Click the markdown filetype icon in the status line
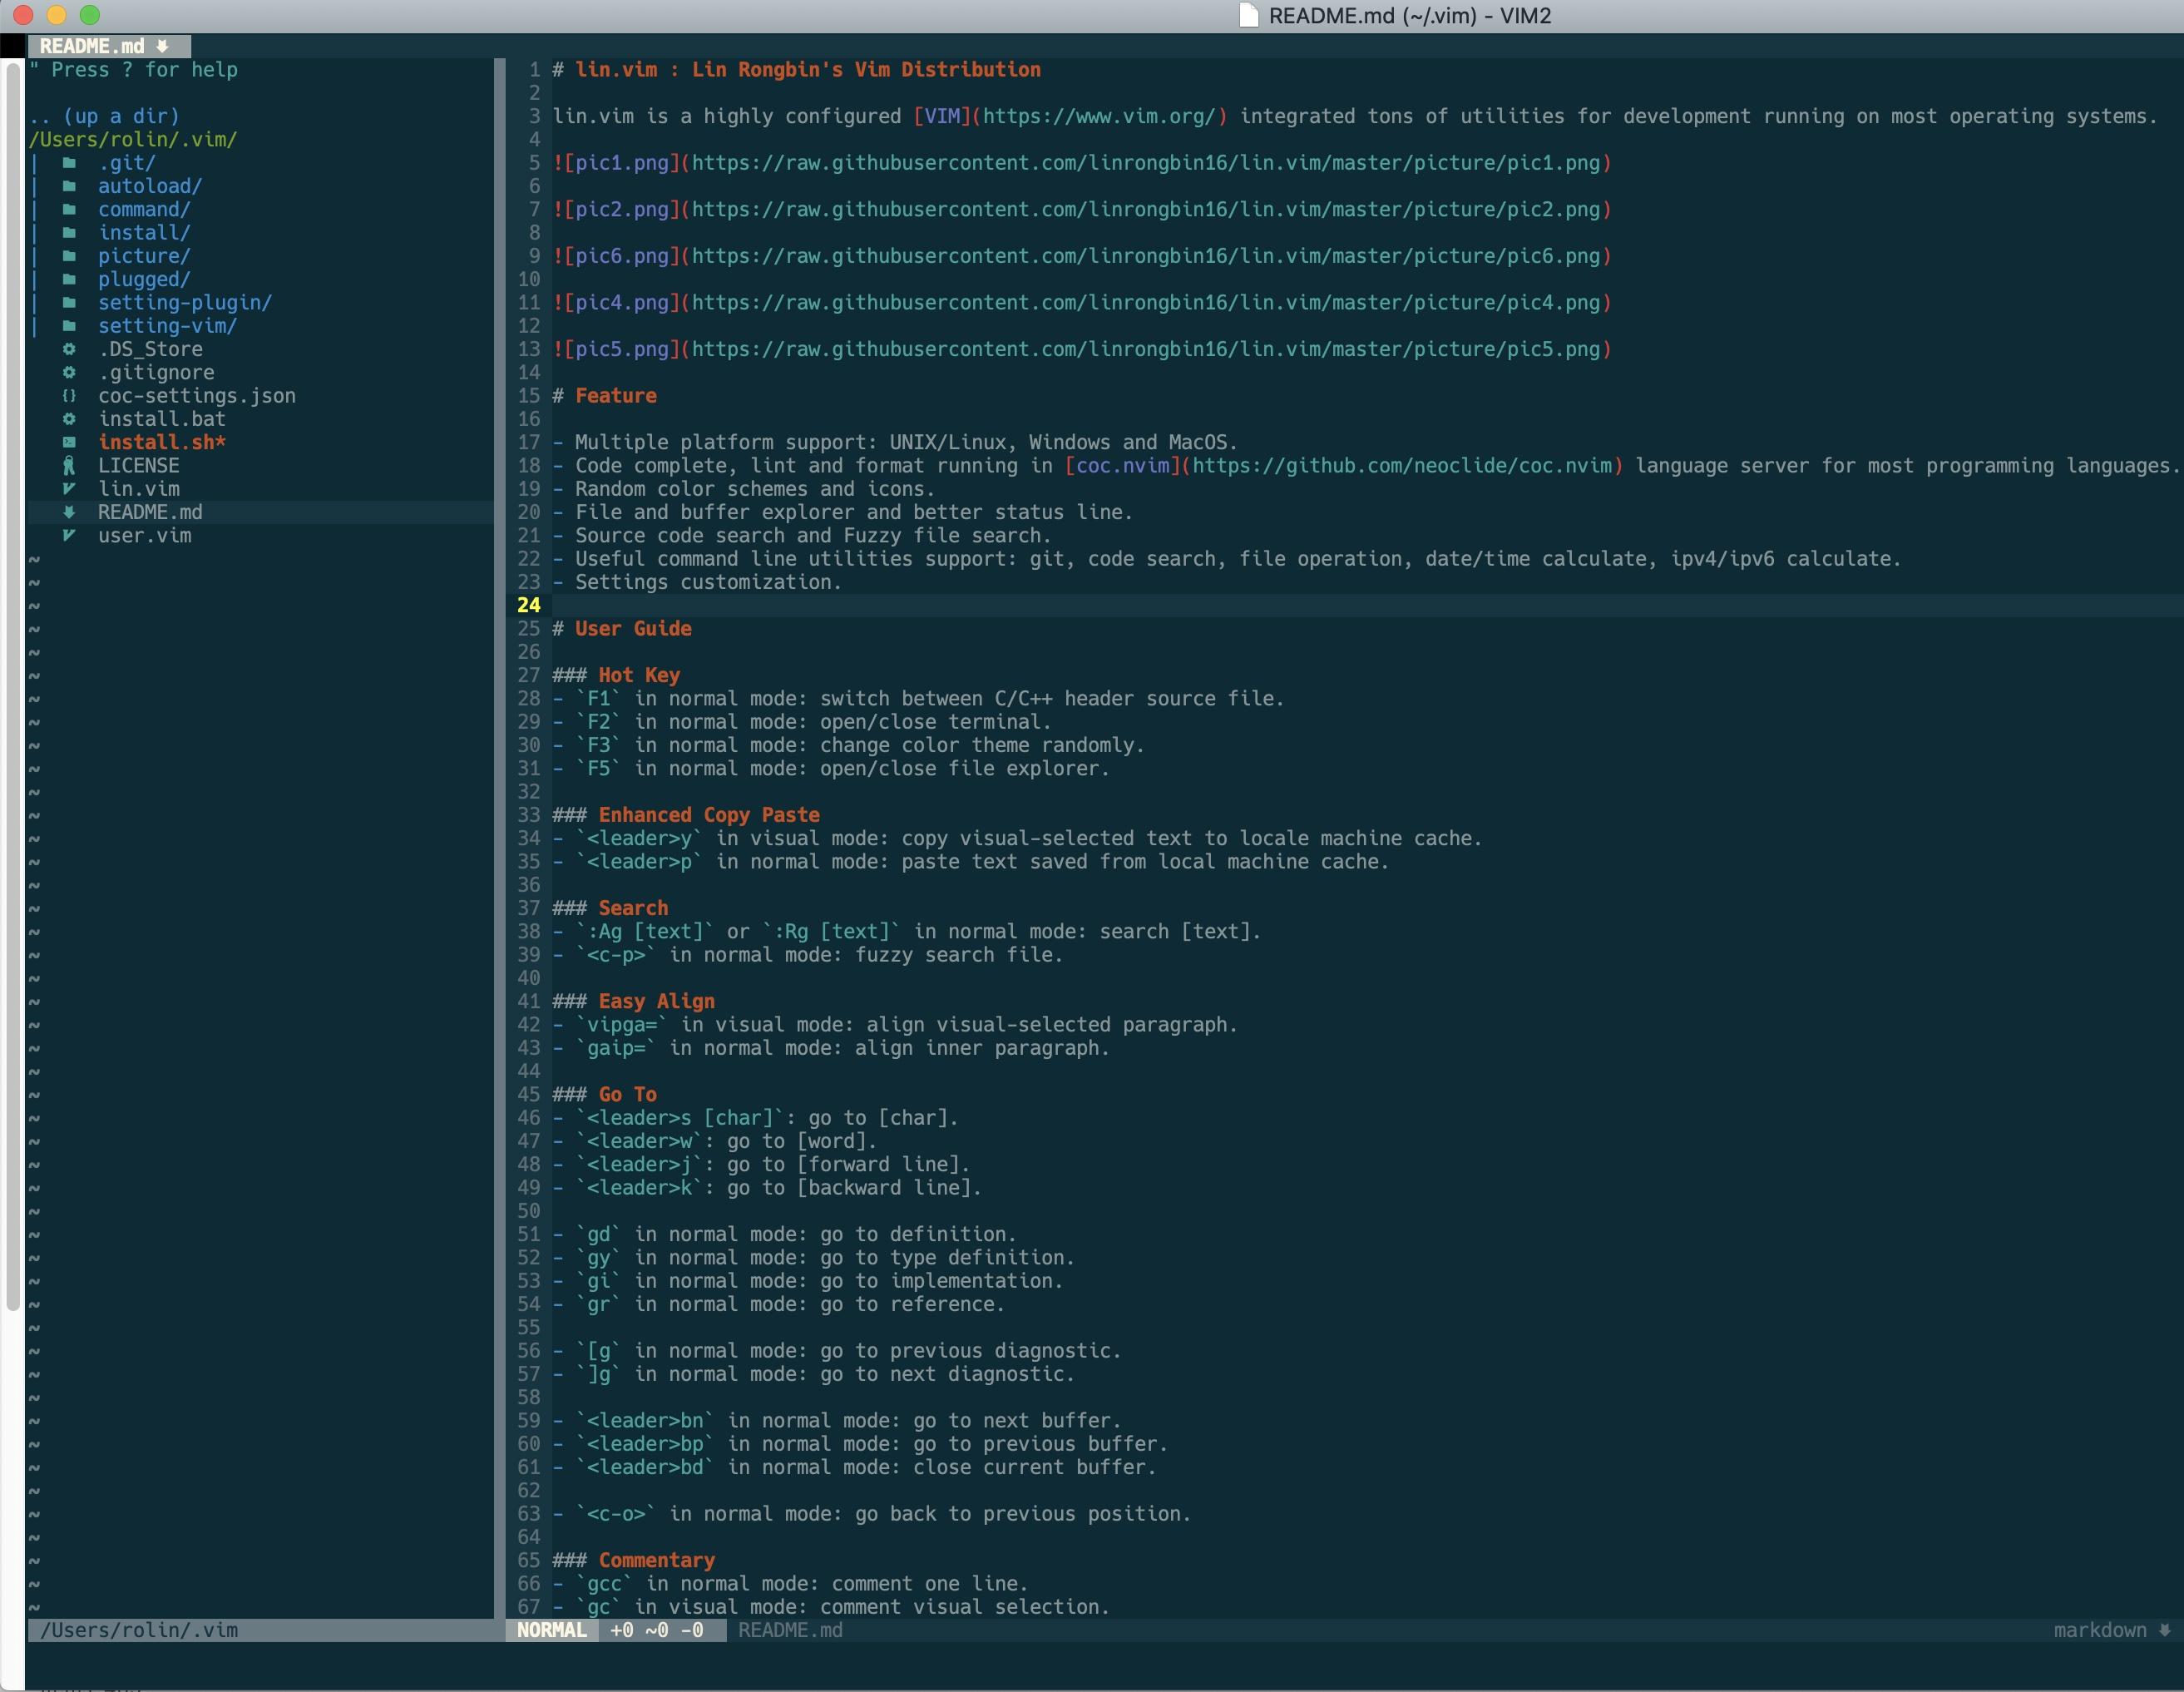This screenshot has height=1692, width=2184. click(2164, 1630)
